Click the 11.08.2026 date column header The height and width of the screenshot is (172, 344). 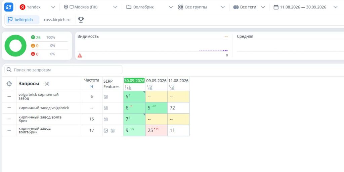tap(178, 81)
